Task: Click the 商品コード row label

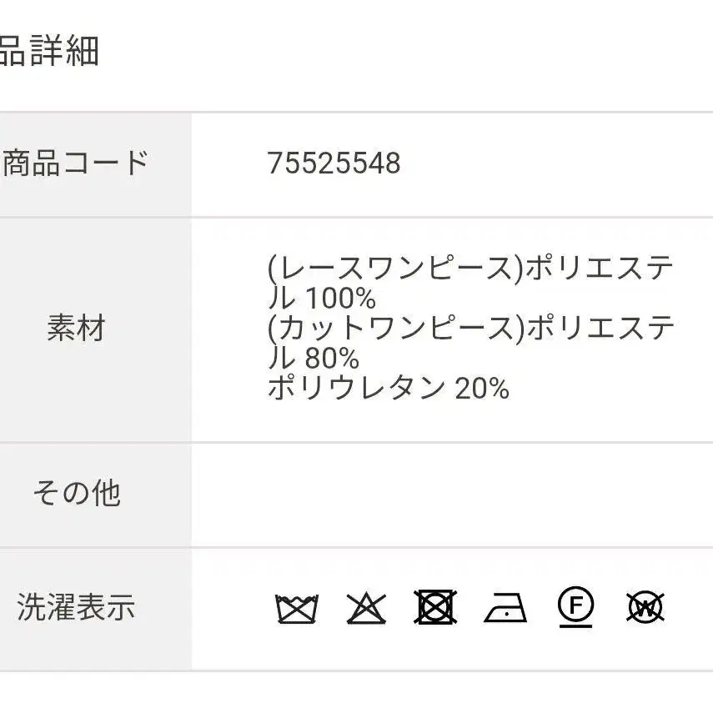Action: (x=76, y=163)
